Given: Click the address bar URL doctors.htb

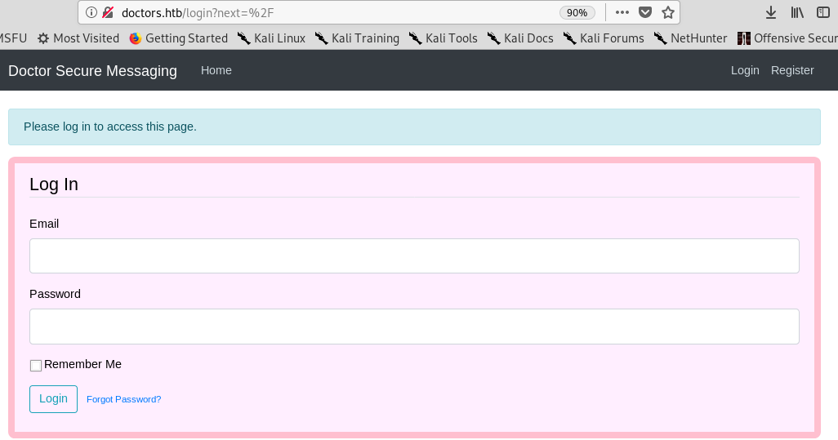Looking at the screenshot, I should tap(198, 12).
